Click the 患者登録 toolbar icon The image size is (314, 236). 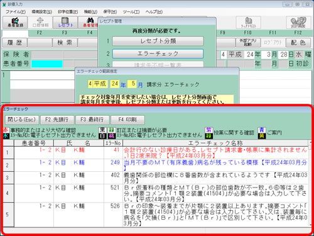(15, 23)
